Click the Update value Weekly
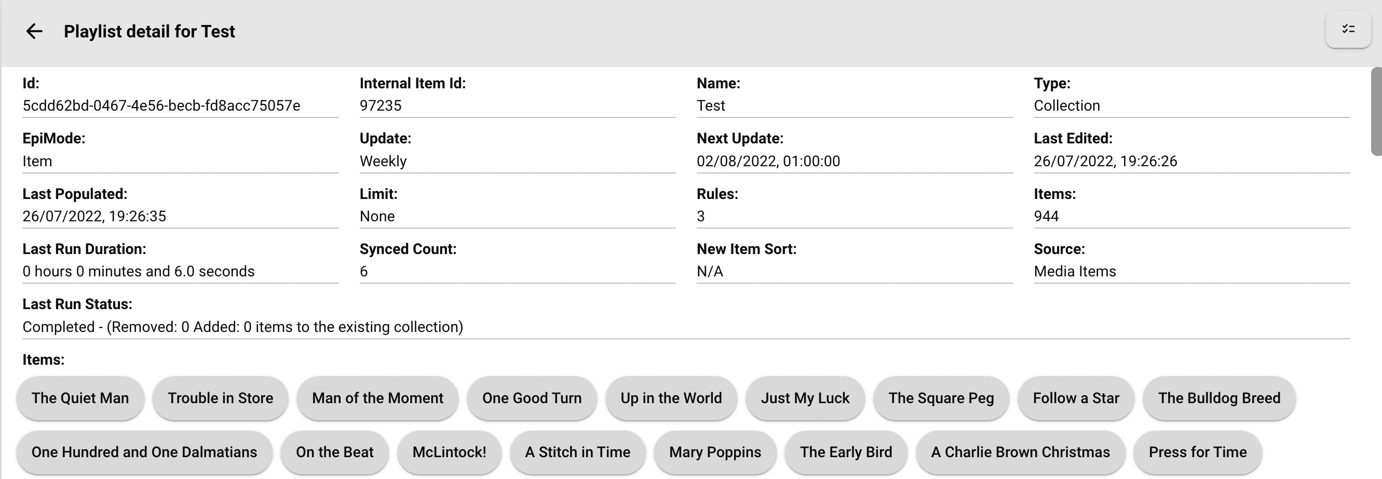 [x=383, y=161]
